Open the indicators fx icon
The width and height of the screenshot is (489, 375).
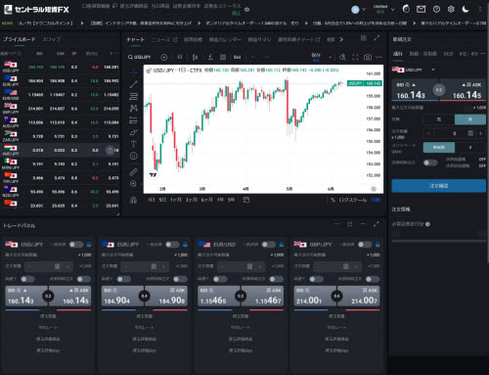pos(210,57)
